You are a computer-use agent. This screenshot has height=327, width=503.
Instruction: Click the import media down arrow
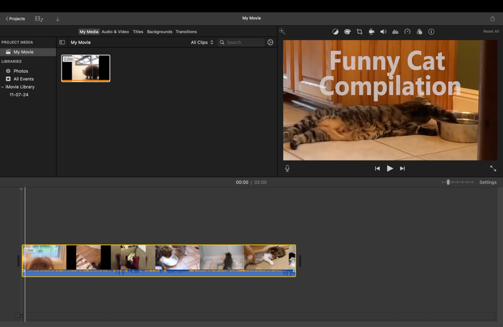pyautogui.click(x=57, y=19)
